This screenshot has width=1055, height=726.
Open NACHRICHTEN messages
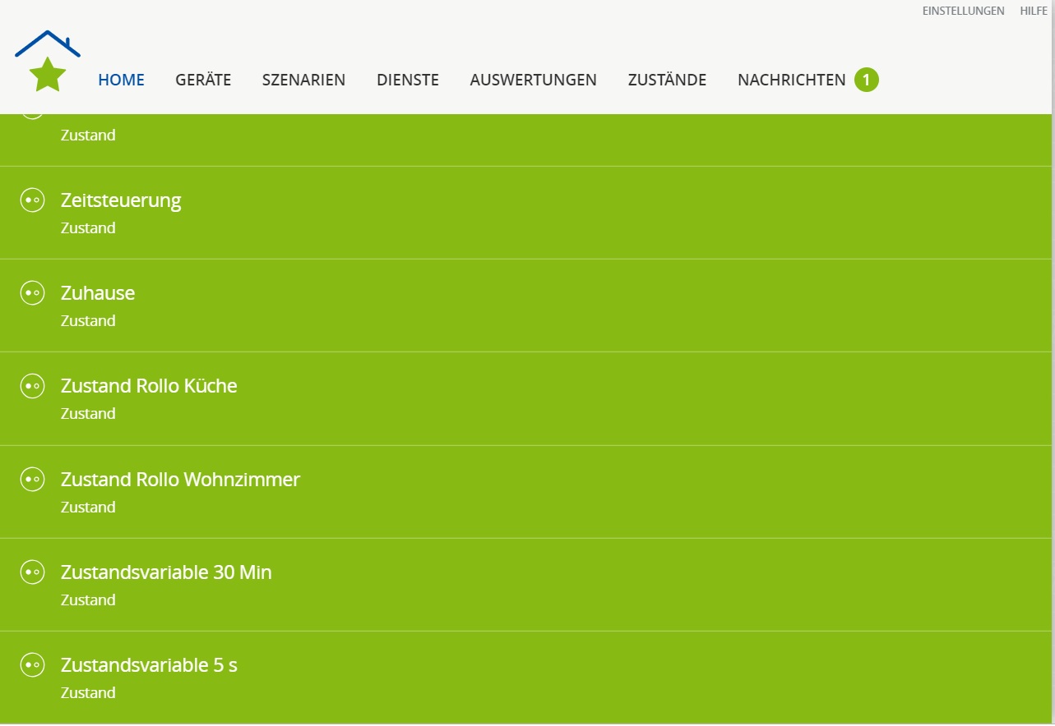click(x=791, y=80)
